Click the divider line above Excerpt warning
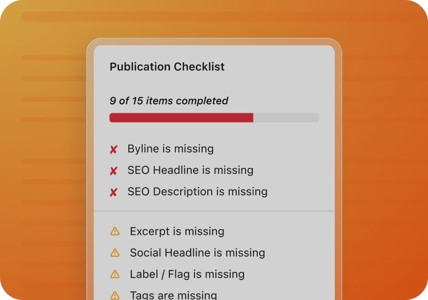 point(214,211)
